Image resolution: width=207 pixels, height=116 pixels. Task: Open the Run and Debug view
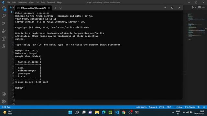tap(4, 31)
